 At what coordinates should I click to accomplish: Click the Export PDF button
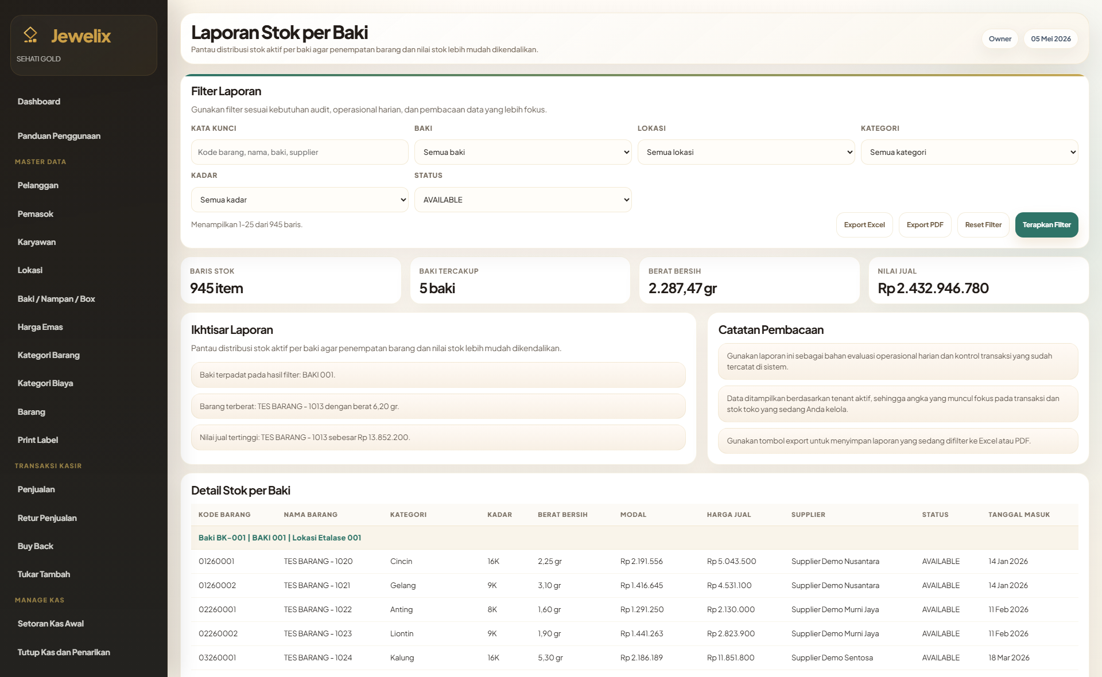[x=925, y=225]
